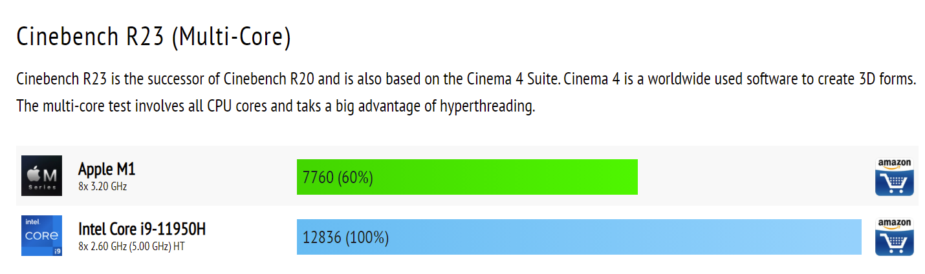The image size is (925, 274).
Task: Click the blue Intel i9-11950H score bar
Action: [x=579, y=237]
